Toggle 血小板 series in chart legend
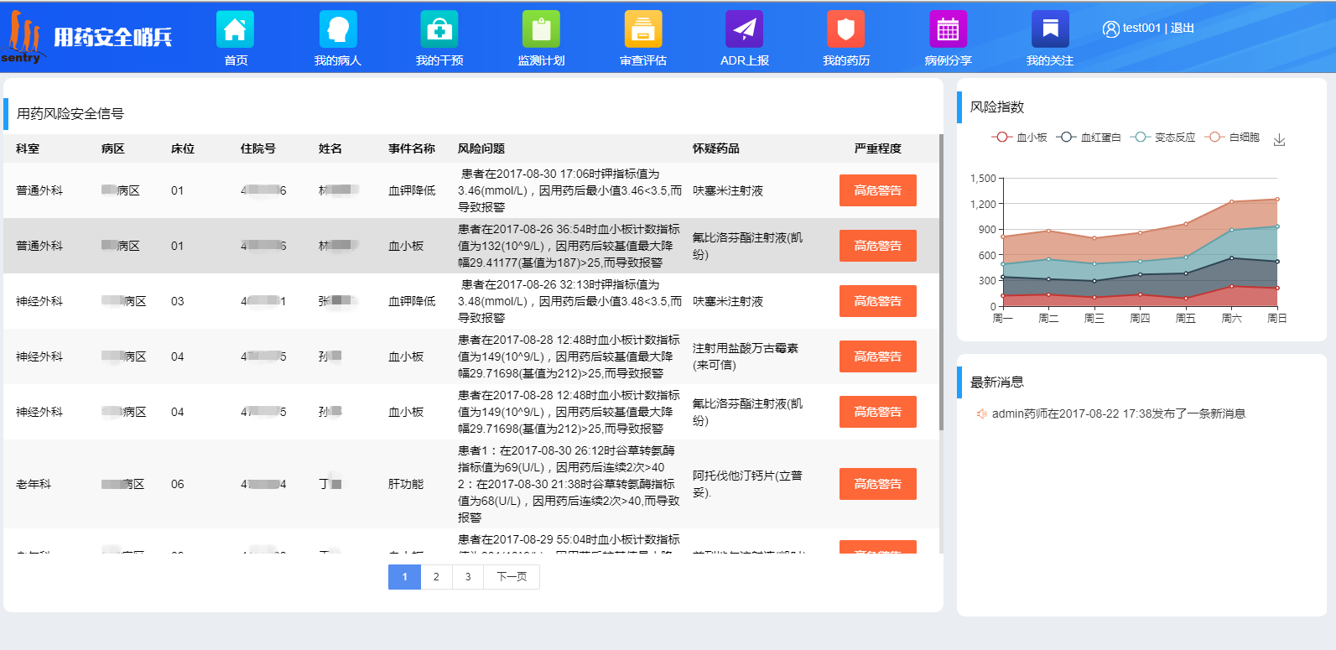The image size is (1336, 650). (1019, 138)
